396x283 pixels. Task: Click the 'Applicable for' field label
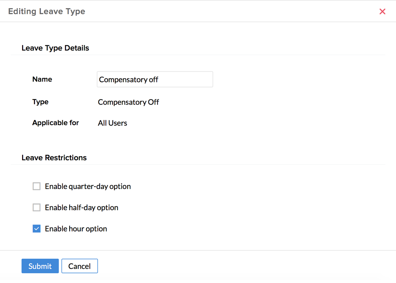click(x=55, y=123)
